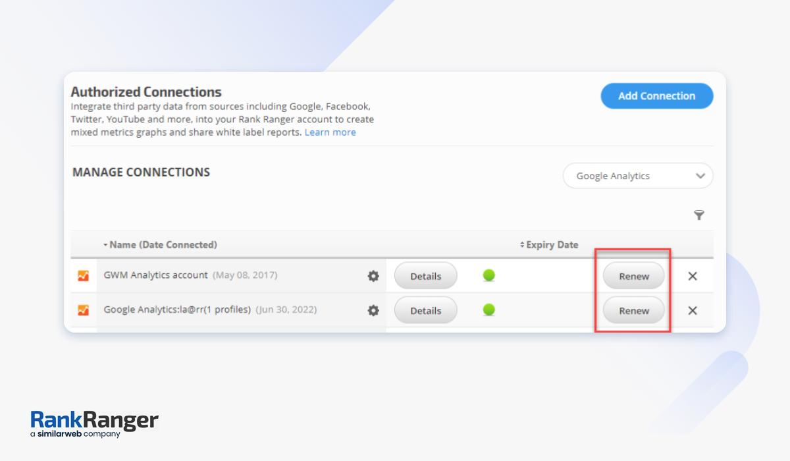Open the Google Analytics connection type dropdown
The height and width of the screenshot is (461, 790).
point(637,176)
